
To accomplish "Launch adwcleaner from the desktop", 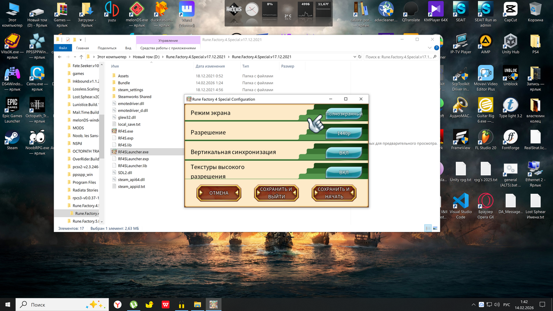I will [385, 12].
